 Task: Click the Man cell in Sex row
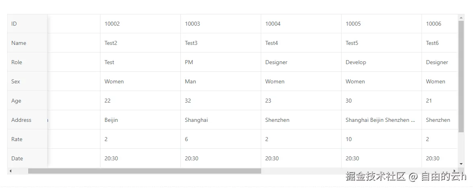(x=220, y=81)
